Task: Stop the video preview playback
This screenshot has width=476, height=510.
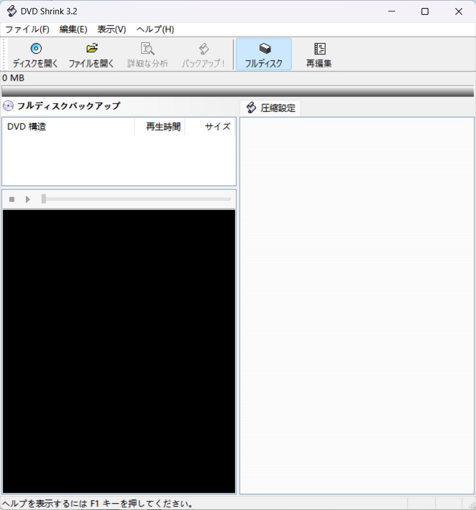Action: 11,199
